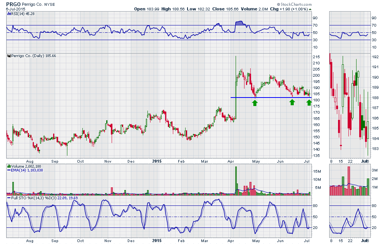Click the Full STO legend line marker
The height and width of the screenshot is (244, 385).
[x=8, y=198]
